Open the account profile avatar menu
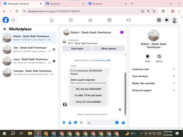Image resolution: width=183 pixels, height=137 pixels. click(x=175, y=20)
